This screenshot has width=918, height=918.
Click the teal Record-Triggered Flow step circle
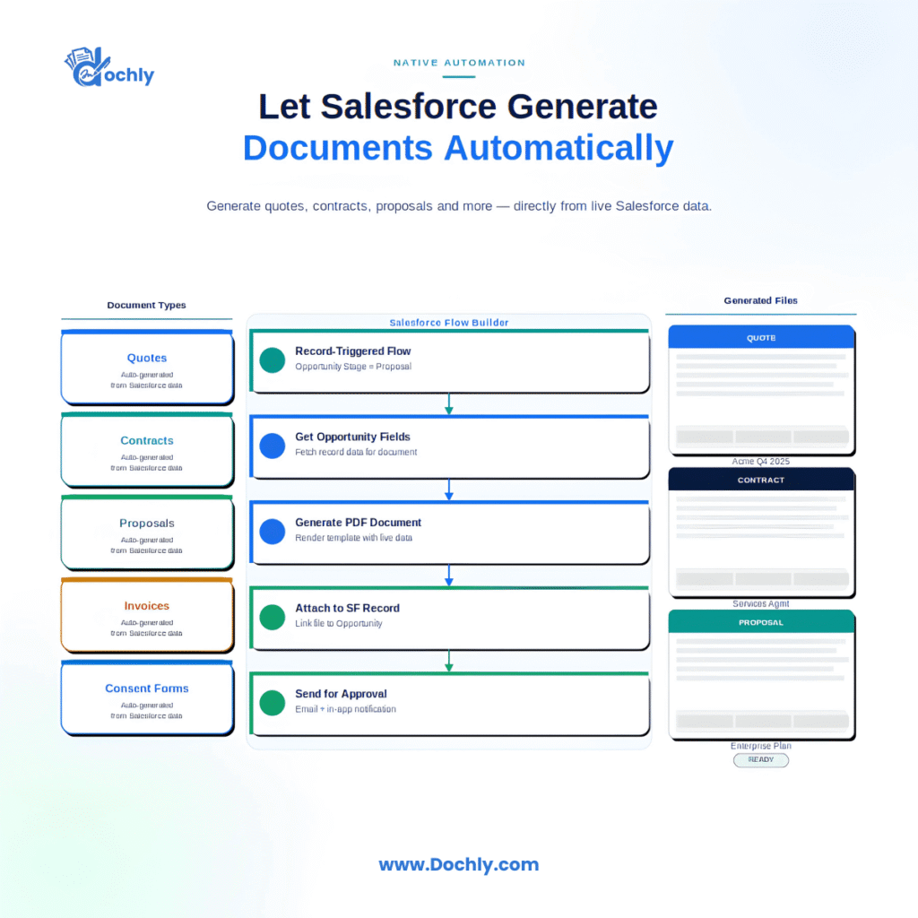pyautogui.click(x=273, y=360)
